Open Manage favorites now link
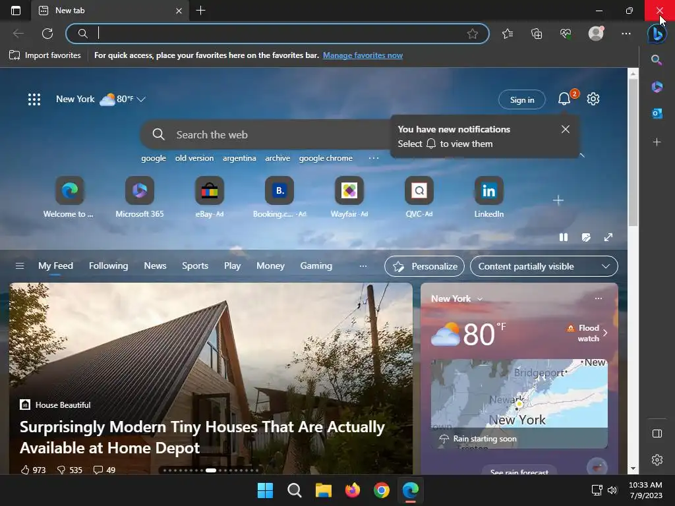This screenshot has width=675, height=506. tap(363, 55)
